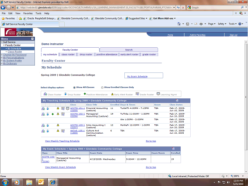Open drop roster icon for ACCTG 102-1

(x=48, y=114)
